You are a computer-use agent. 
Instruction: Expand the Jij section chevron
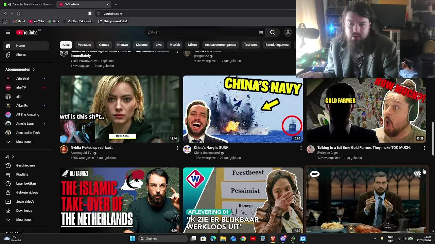(13, 157)
